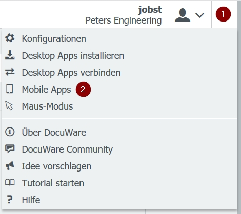
Task: Click the cursor icon beside Maus-Modus
Action: (9, 105)
